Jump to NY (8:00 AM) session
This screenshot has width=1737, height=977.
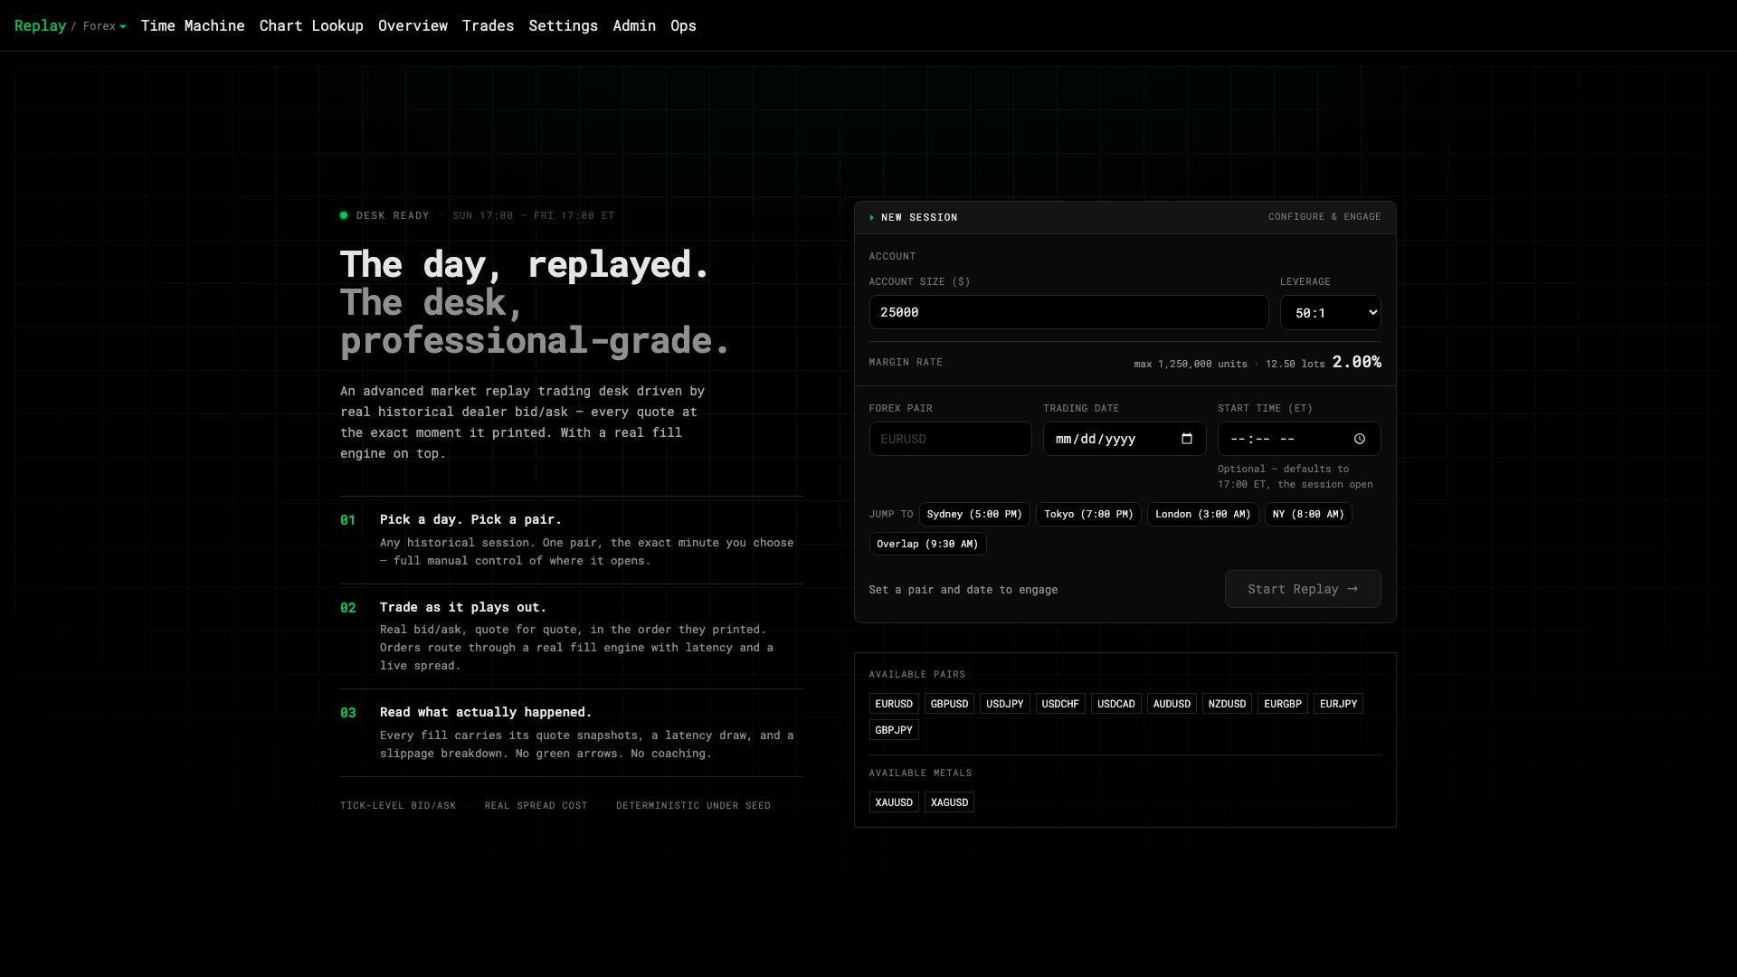click(1308, 514)
